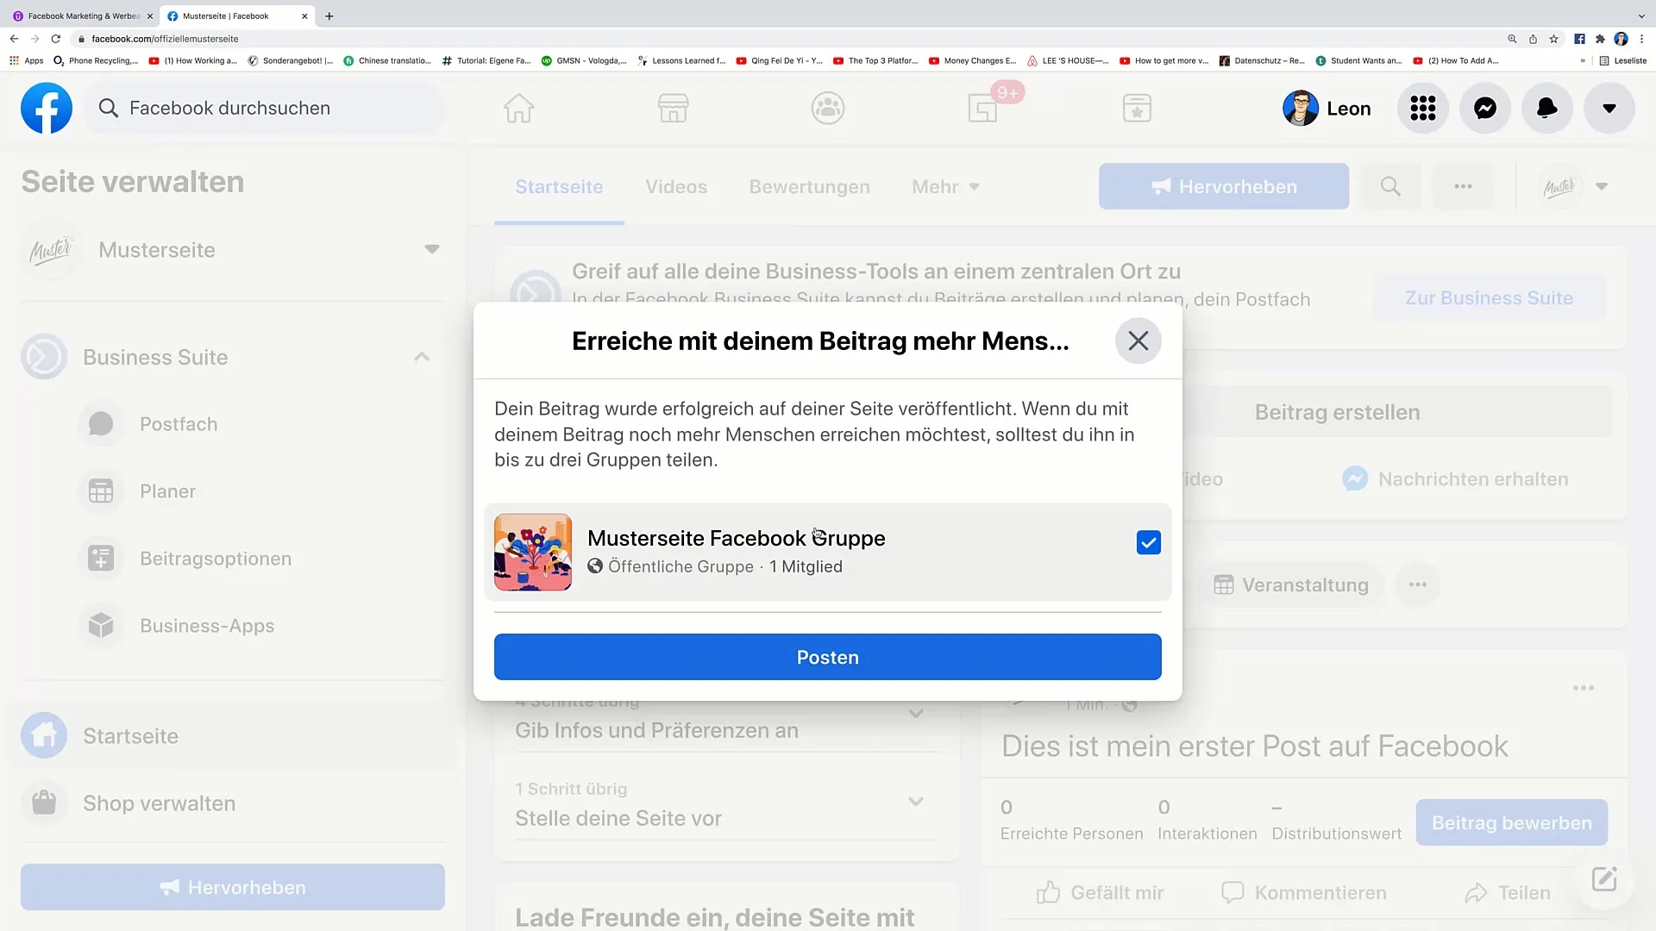Click Kommentieren on the post
This screenshot has height=931, width=1656.
pos(1304,893)
